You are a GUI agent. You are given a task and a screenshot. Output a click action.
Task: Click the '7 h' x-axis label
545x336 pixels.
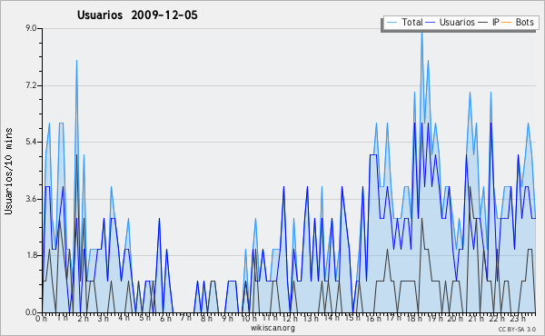click(185, 318)
